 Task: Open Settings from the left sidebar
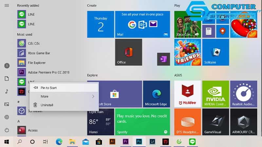click(x=7, y=117)
